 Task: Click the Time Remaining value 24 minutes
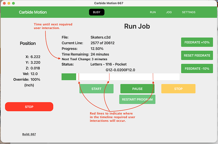point(100,54)
